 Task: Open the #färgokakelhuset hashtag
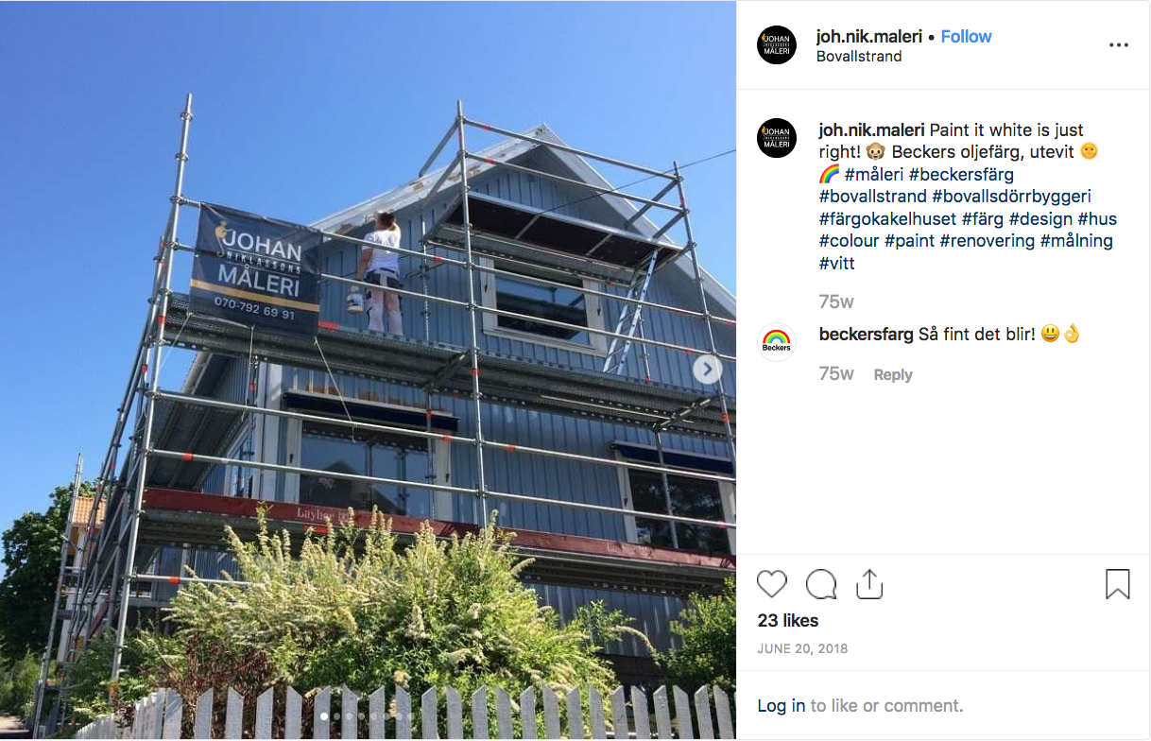(887, 219)
